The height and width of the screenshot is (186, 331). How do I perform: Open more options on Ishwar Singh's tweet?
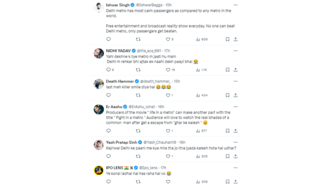point(236,5)
